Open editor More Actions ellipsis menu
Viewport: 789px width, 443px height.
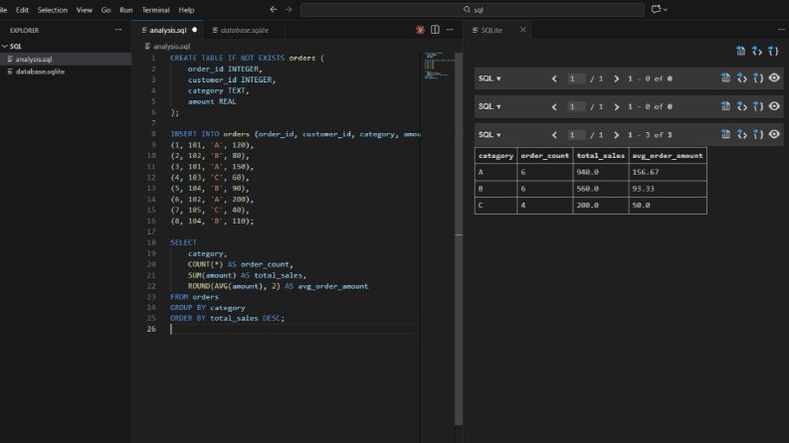(450, 30)
